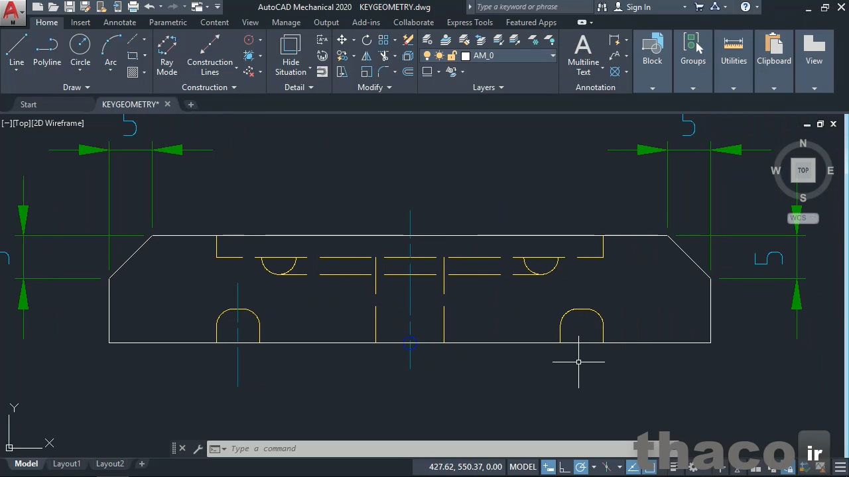The height and width of the screenshot is (477, 849).
Task: Toggle MODEL space button
Action: tap(523, 466)
